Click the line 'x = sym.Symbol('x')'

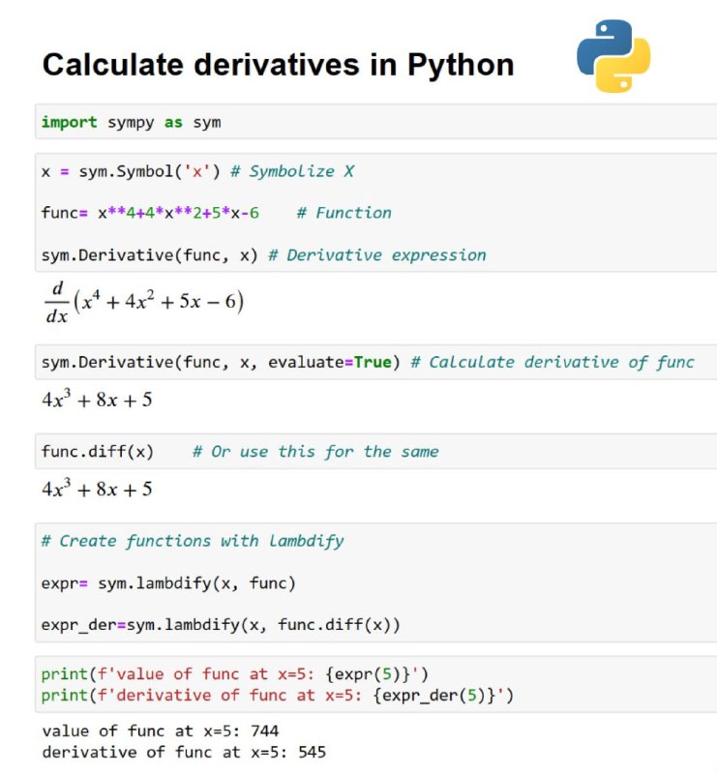point(131,171)
